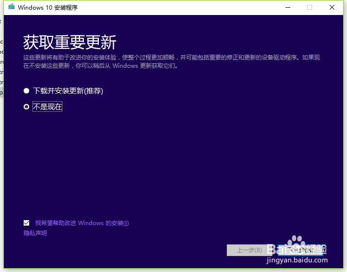This screenshot has height=272, width=347.
Task: Click the "下一步(N)" next button
Action: (300, 250)
